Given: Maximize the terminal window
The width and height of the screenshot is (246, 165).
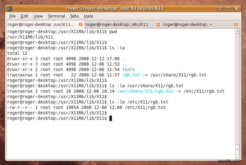Looking at the screenshot, I should 228,8.
